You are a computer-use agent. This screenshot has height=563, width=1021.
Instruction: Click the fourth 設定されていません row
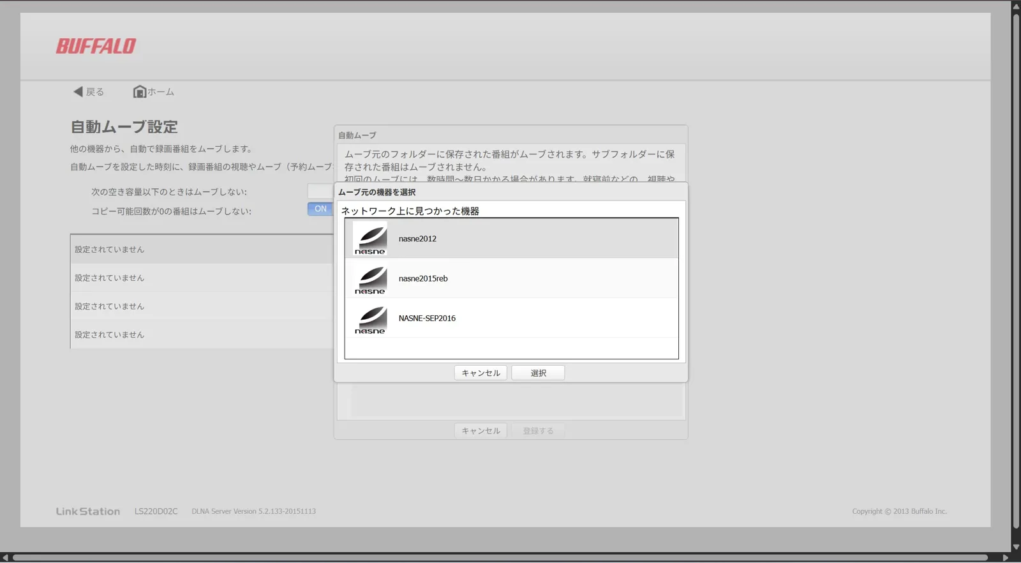[x=202, y=334]
